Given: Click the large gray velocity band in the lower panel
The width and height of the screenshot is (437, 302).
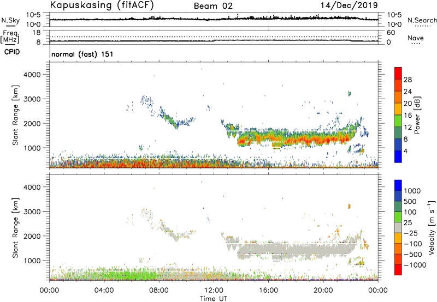Looking at the screenshot, I should (x=296, y=250).
